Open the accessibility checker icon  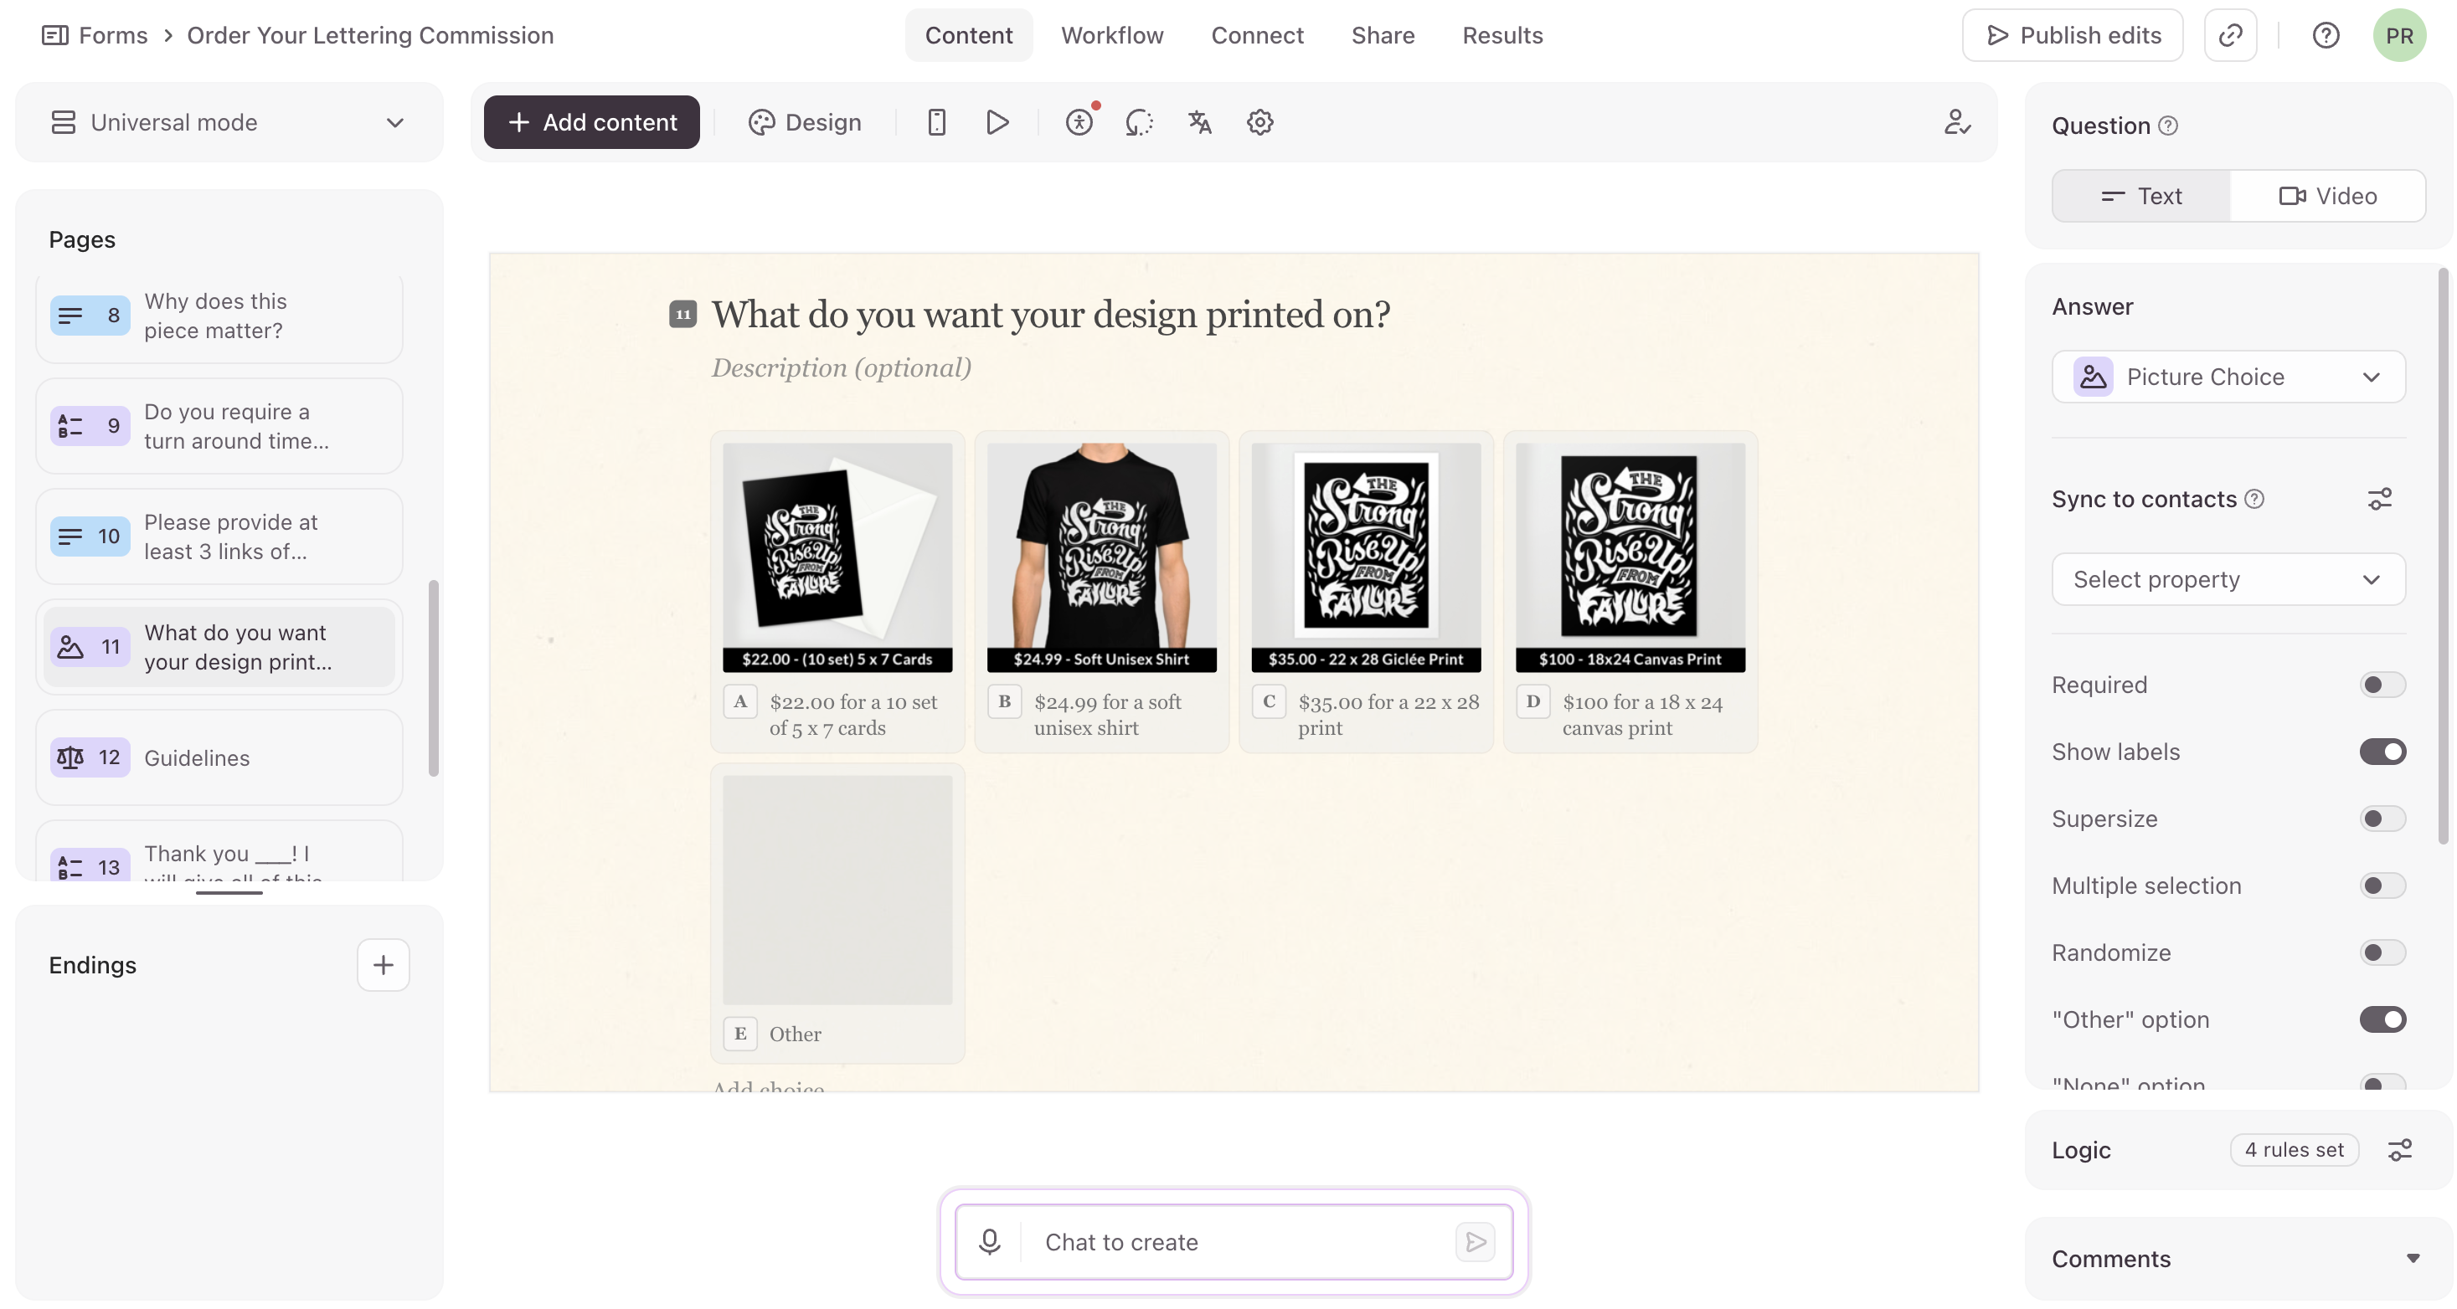tap(1079, 122)
